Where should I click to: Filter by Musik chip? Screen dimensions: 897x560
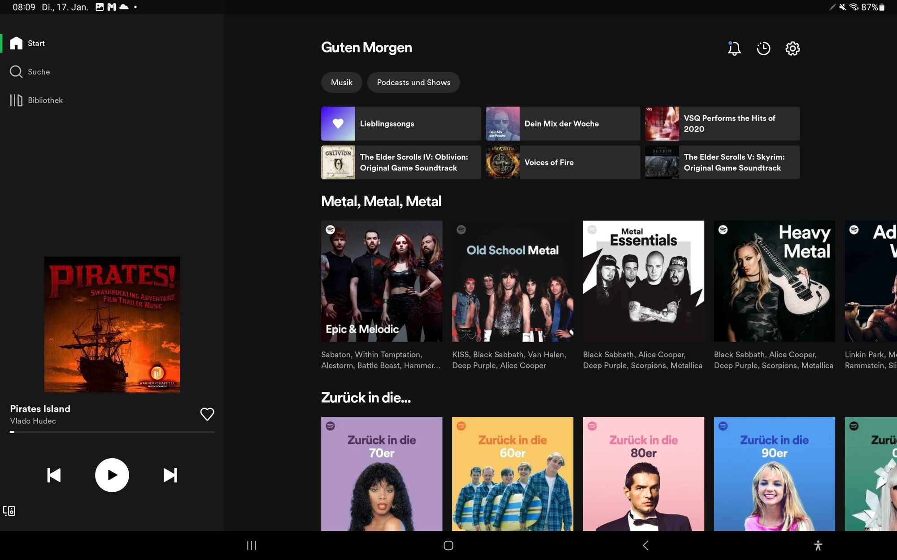pyautogui.click(x=342, y=82)
